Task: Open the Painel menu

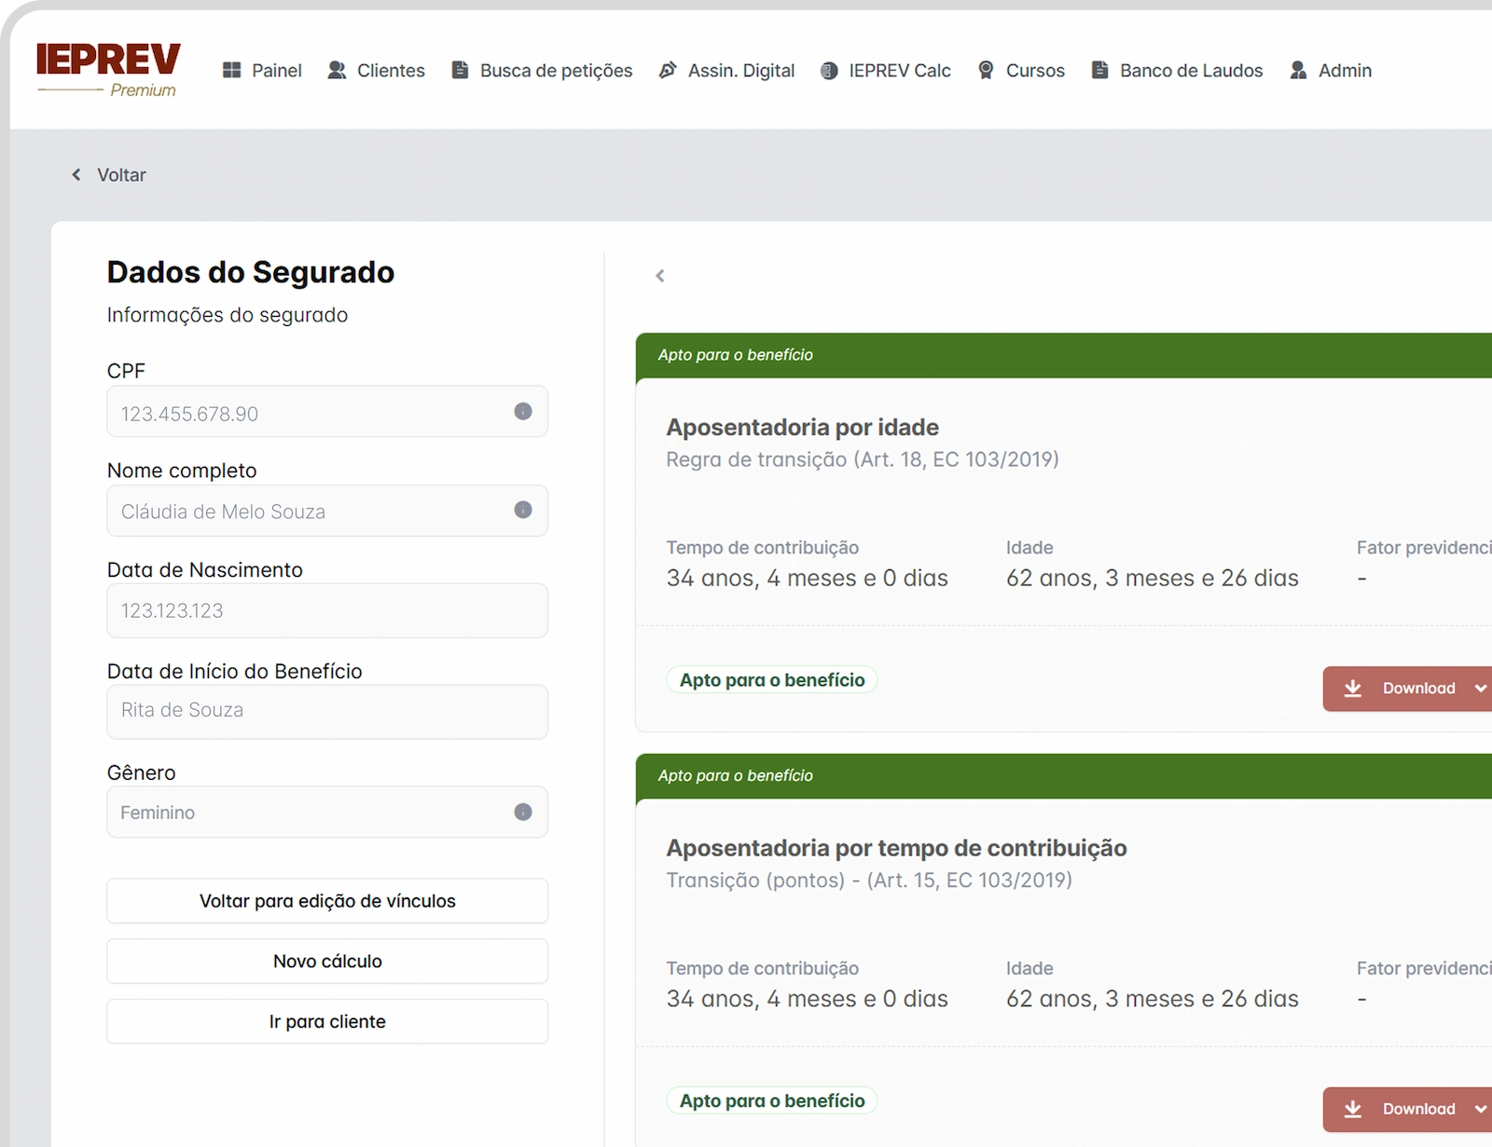Action: pos(262,70)
